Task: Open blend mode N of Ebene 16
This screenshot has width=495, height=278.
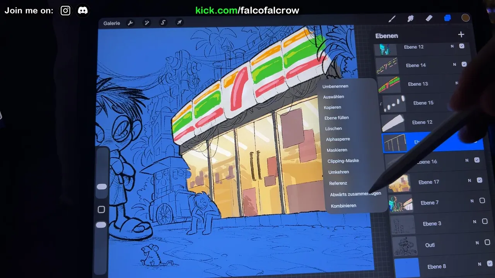Action: (467, 160)
